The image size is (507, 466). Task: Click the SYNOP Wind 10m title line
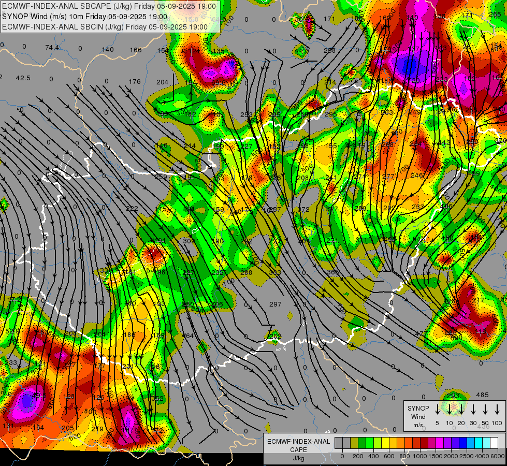coord(85,17)
